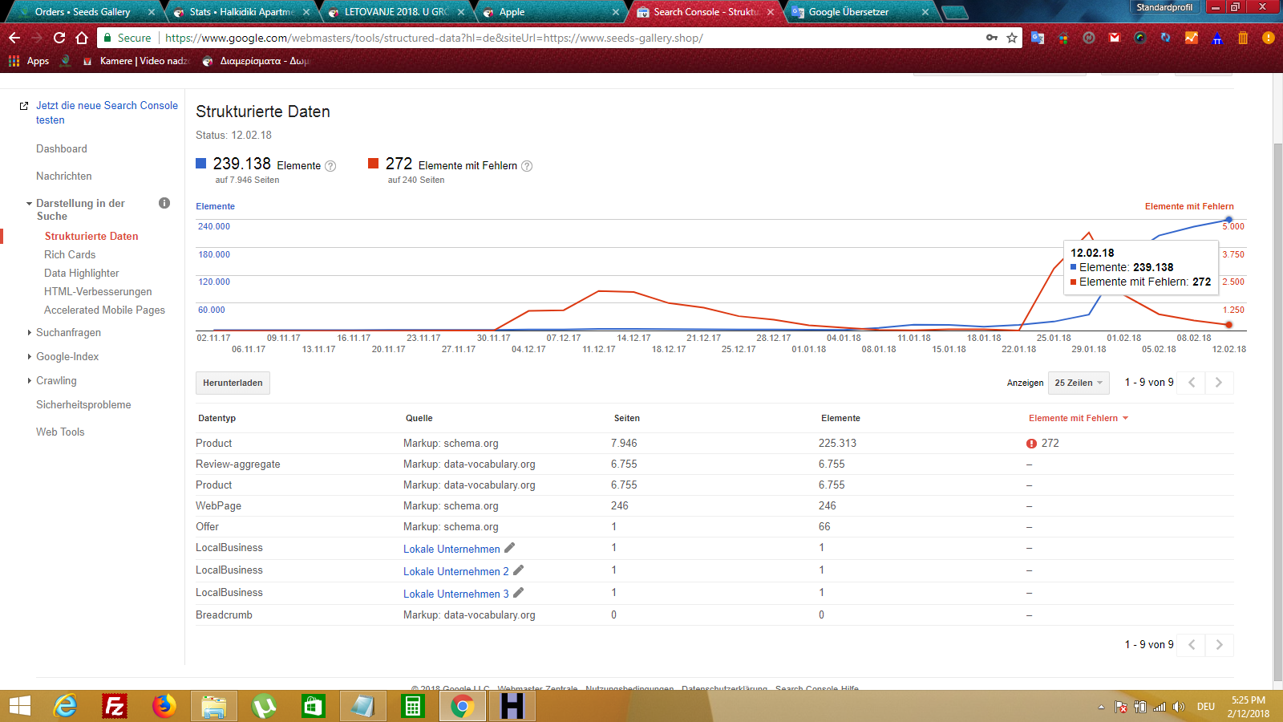Viewport: 1283px width, 722px height.
Task: Switch to the Stats Halkidiki Apartments tab
Action: pyautogui.click(x=242, y=12)
